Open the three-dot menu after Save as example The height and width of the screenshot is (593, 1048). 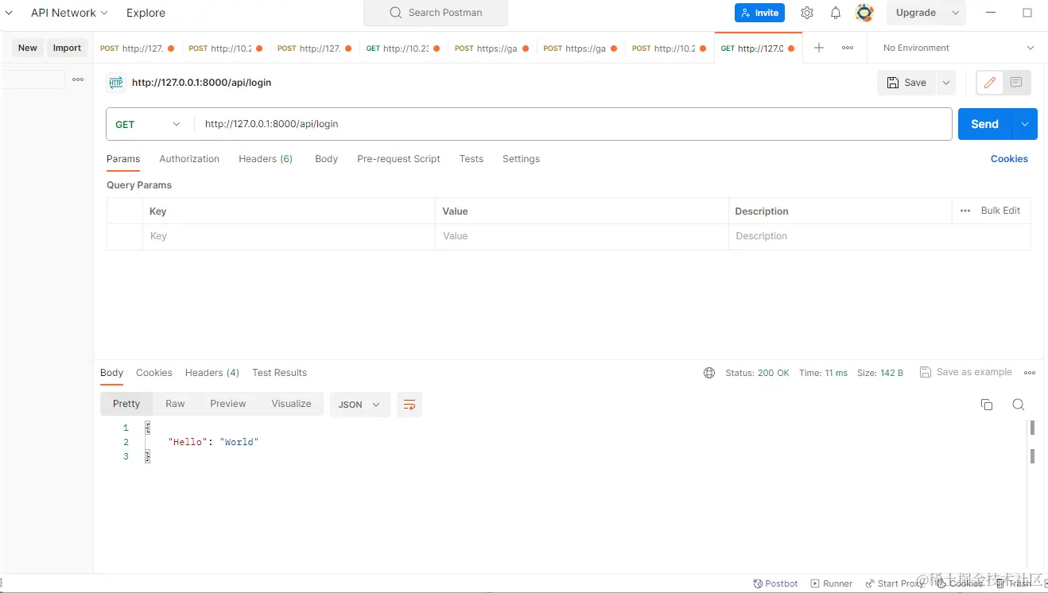[x=1030, y=373]
